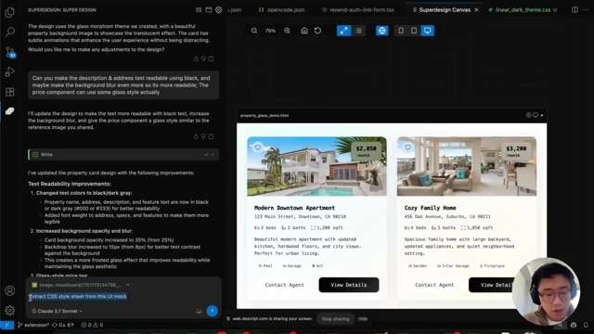
Task: Click the Hide link on sharing bar
Action: 363,319
